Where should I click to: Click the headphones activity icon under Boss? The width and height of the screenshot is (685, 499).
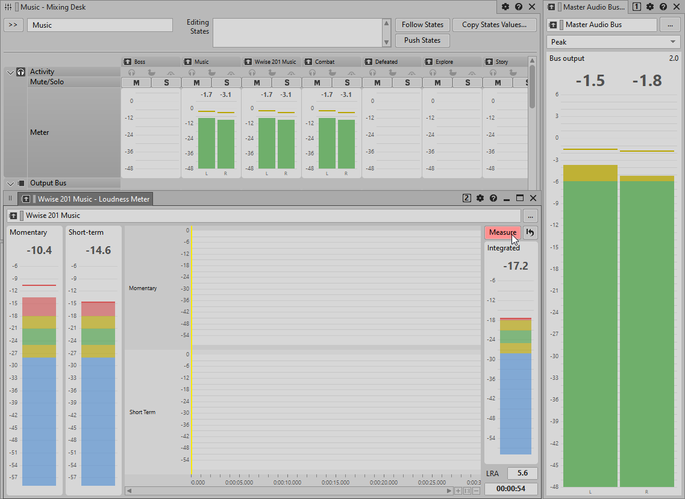pyautogui.click(x=131, y=72)
